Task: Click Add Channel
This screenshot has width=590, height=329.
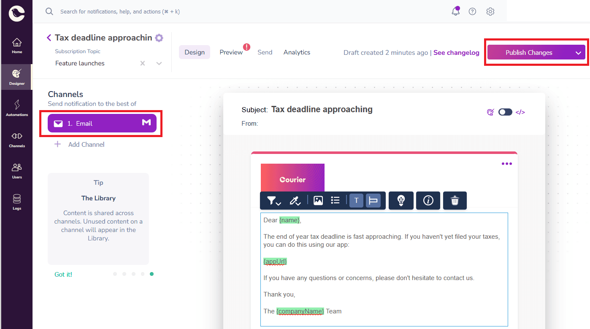Action: point(80,144)
